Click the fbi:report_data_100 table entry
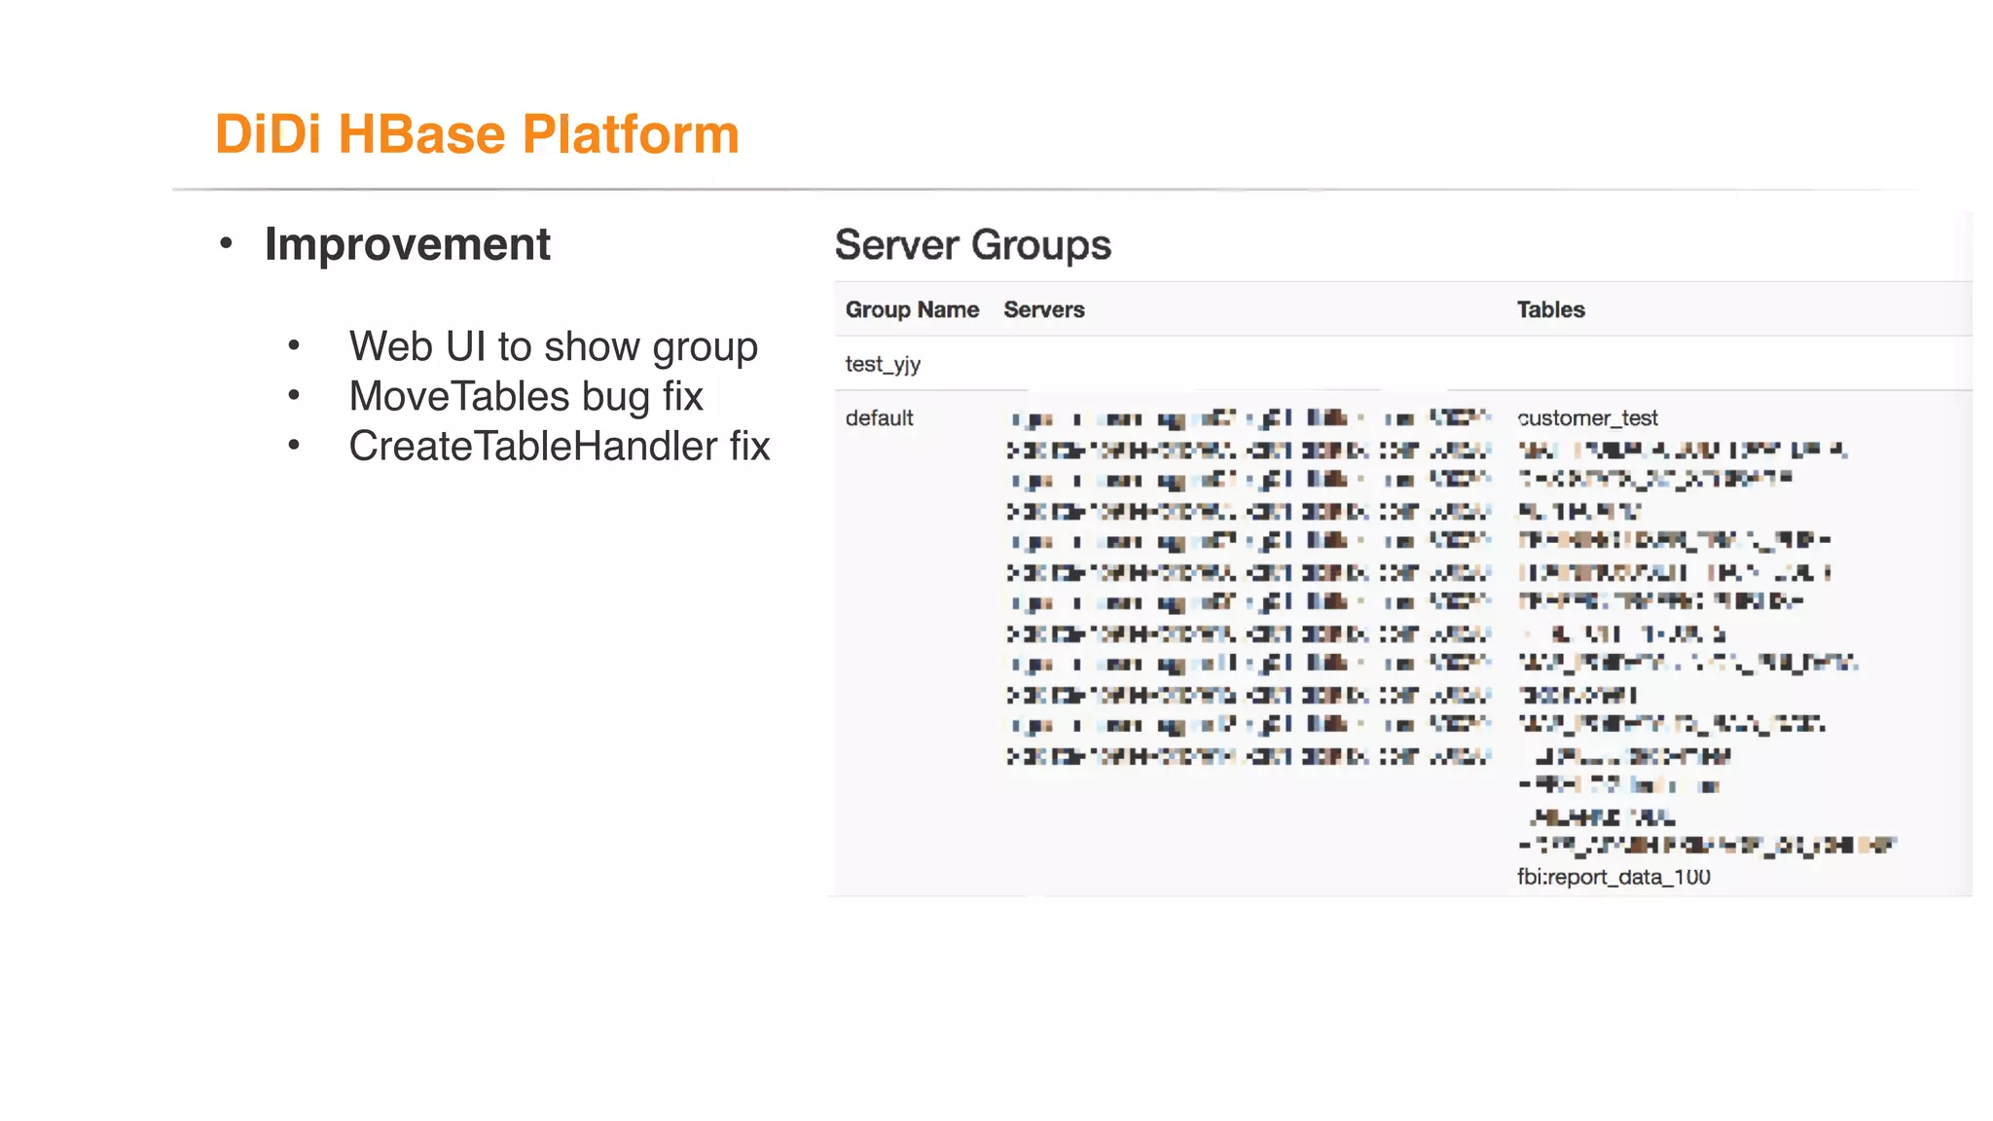1993x1121 pixels. click(1613, 877)
